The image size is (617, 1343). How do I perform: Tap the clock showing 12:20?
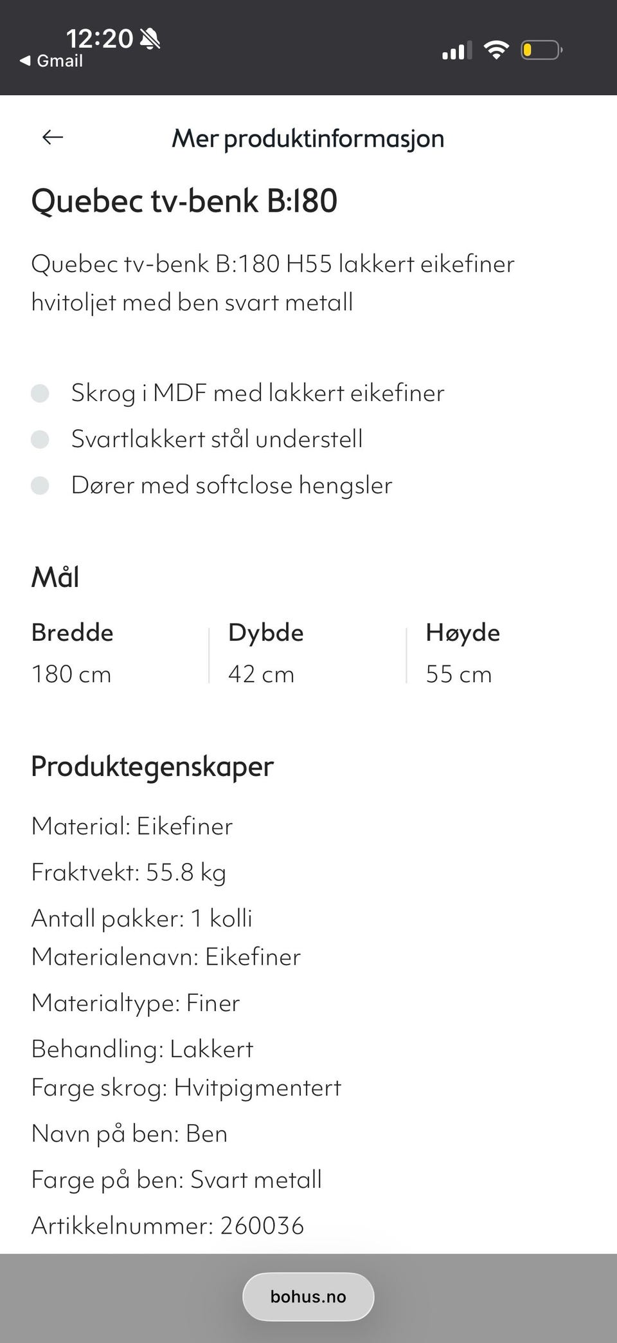click(100, 37)
